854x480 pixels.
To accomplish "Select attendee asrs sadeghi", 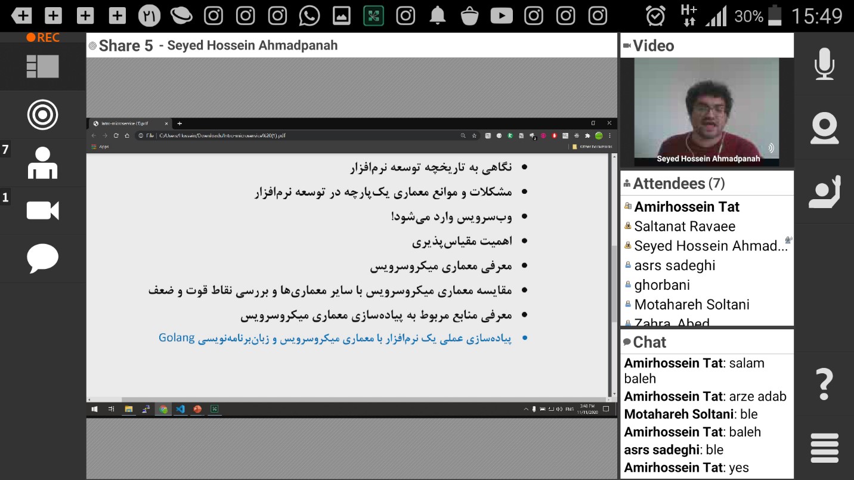I will (x=674, y=265).
